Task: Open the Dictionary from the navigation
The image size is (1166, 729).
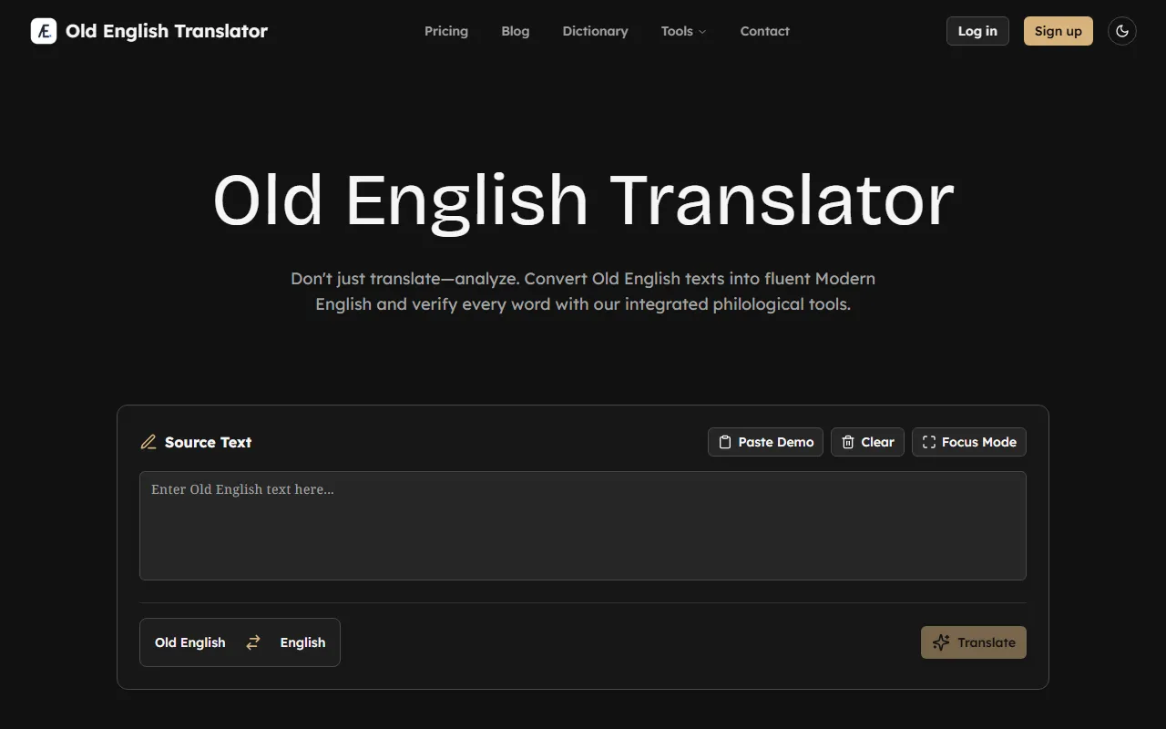Action: [595, 31]
